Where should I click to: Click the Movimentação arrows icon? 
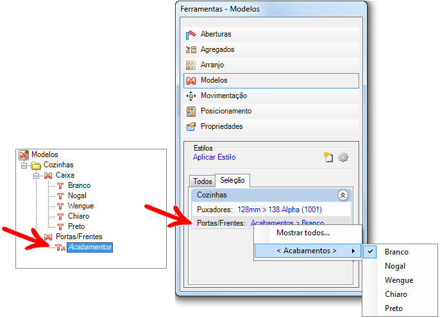click(191, 96)
